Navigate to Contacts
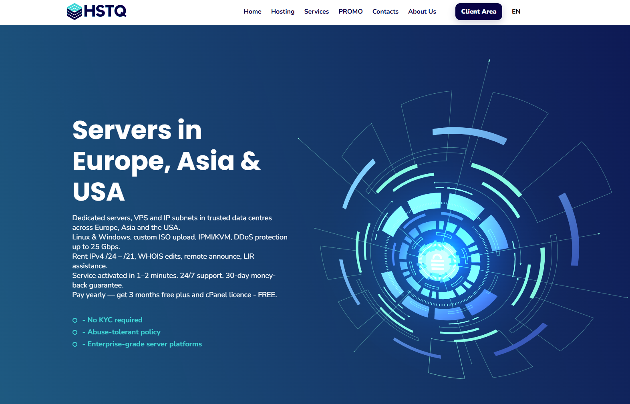 click(385, 12)
